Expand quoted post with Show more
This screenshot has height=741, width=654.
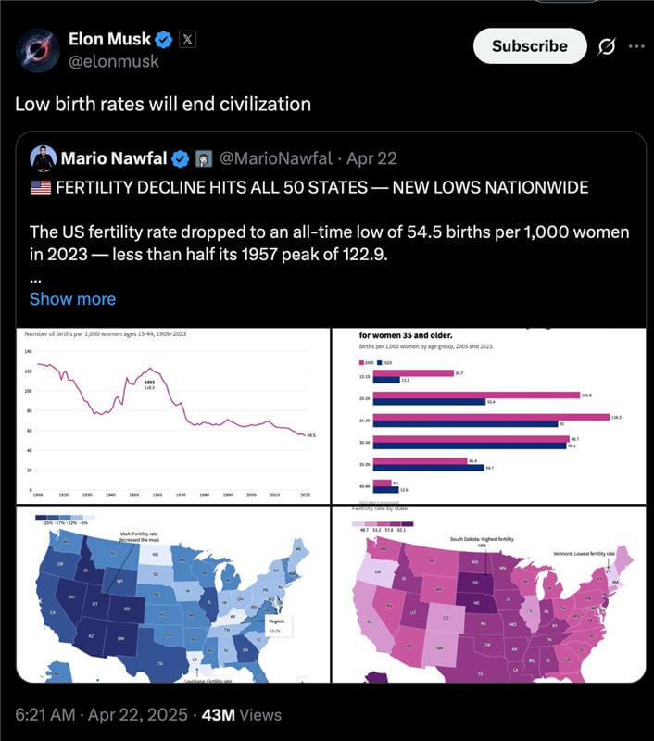(72, 298)
